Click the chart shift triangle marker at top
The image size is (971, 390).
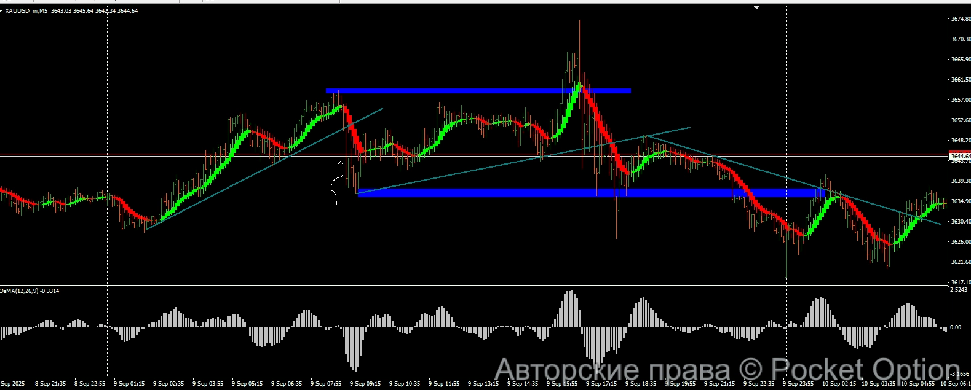757,7
